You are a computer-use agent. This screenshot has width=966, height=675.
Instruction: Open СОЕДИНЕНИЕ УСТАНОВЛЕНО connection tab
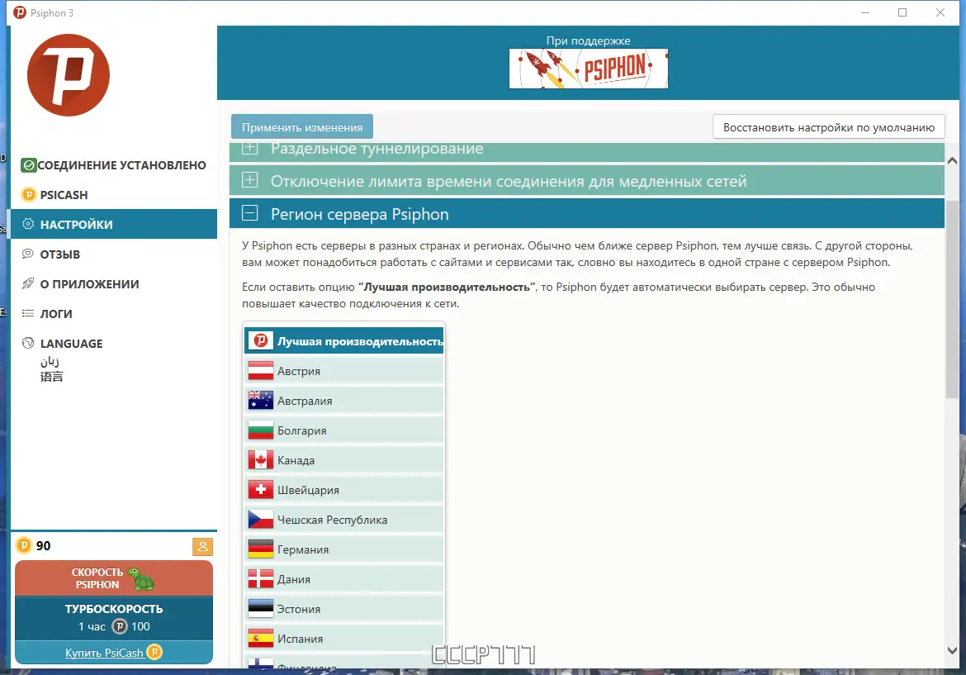[x=114, y=165]
